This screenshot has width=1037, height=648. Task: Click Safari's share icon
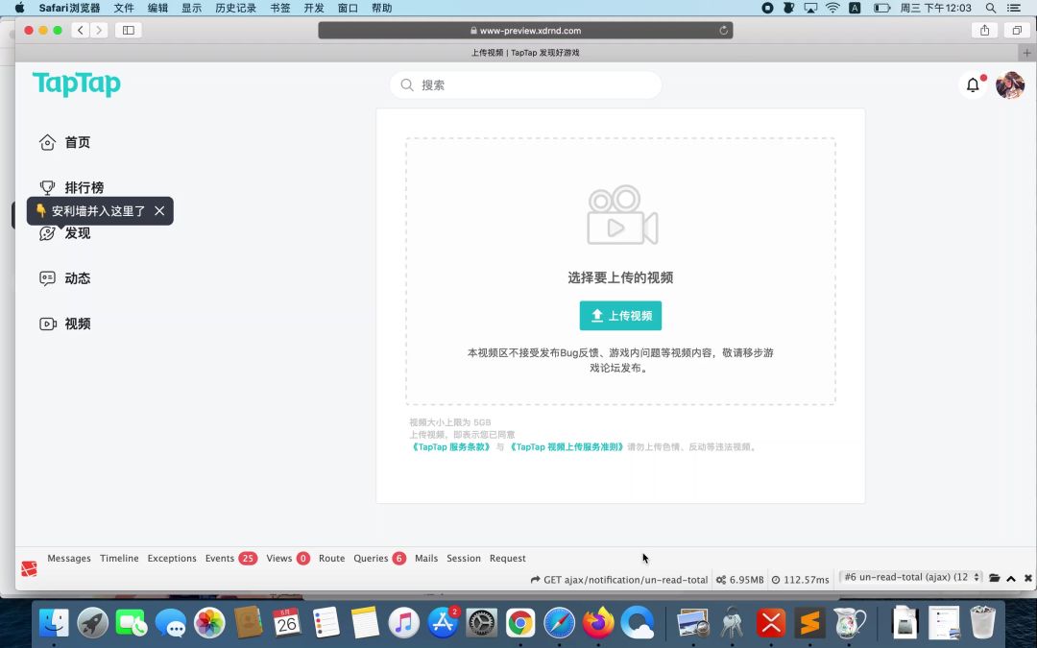pos(984,30)
